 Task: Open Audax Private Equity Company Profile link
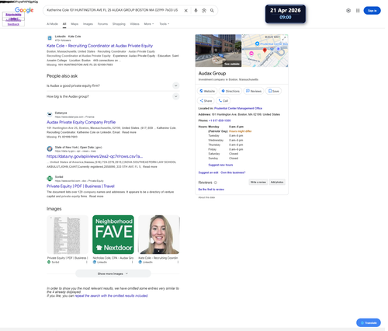coord(81,122)
